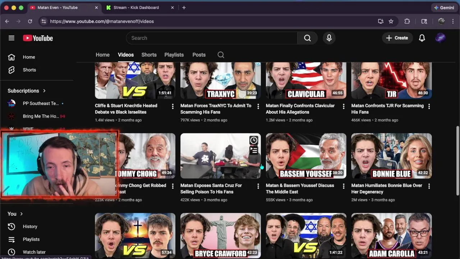The image size is (460, 259).
Task: Go back with browser back arrow
Action: (x=7, y=21)
